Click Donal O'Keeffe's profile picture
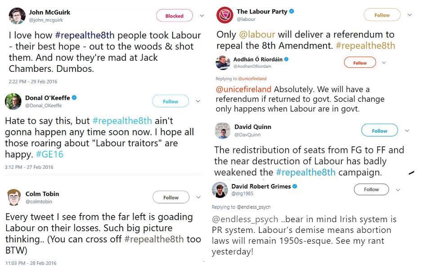The image size is (425, 272). (13, 101)
